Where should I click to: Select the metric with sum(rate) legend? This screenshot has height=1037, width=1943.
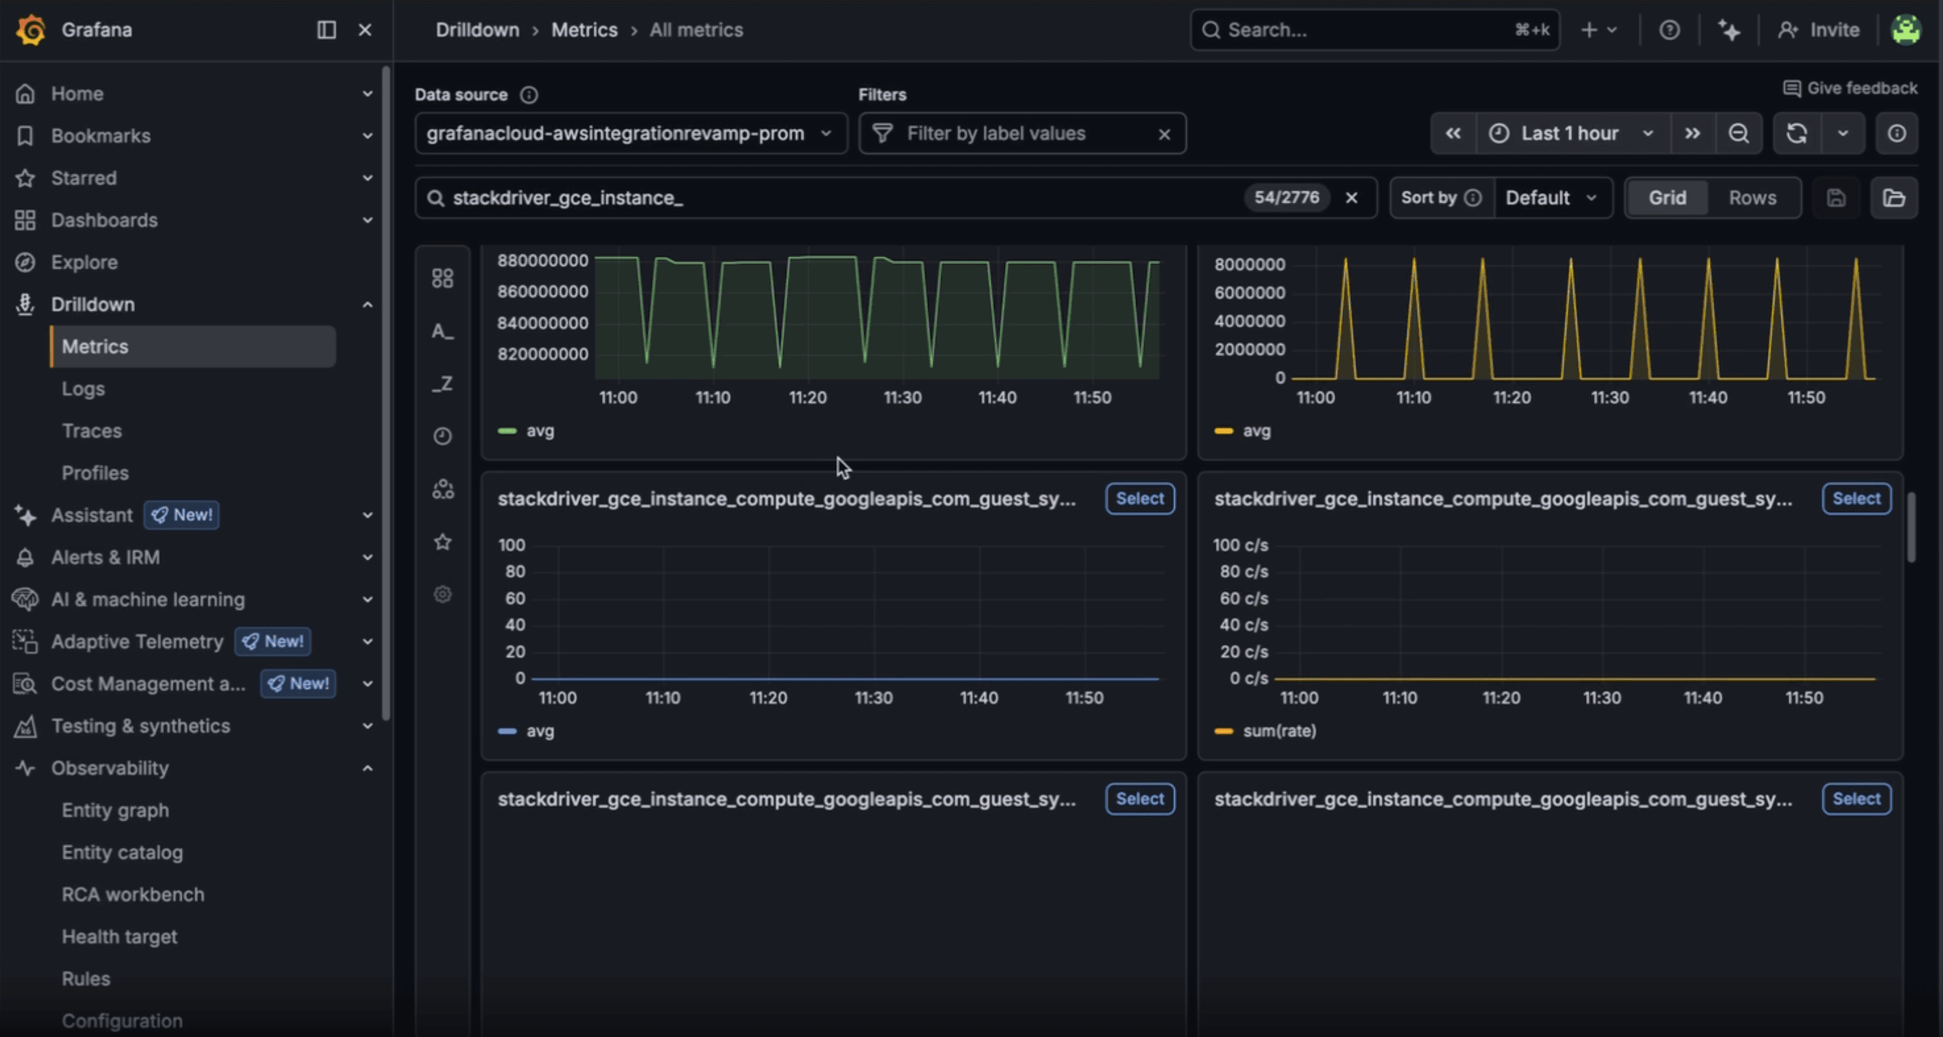click(x=1856, y=498)
